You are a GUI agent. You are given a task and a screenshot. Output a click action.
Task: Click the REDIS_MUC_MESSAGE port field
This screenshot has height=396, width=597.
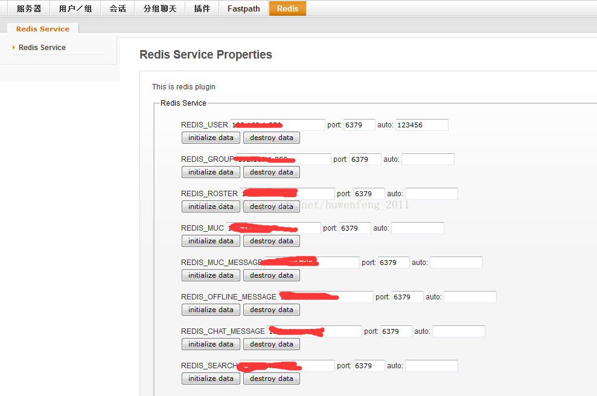pyautogui.click(x=394, y=263)
